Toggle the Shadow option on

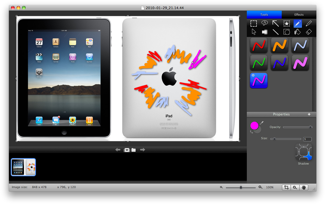coord(303,152)
